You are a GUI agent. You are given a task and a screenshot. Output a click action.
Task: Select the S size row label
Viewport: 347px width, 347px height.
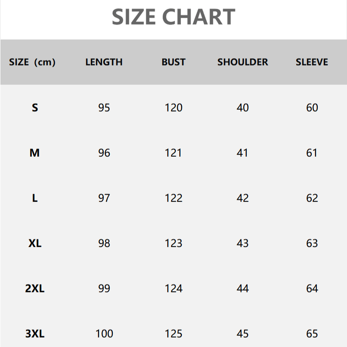(35, 108)
